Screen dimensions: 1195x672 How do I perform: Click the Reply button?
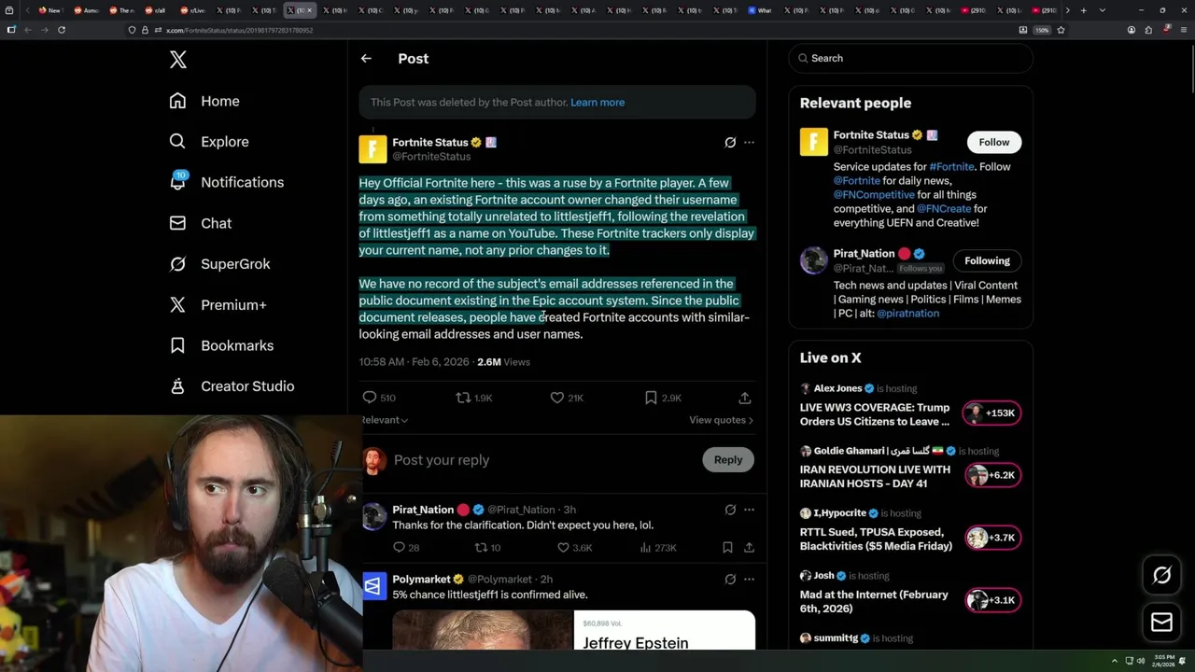click(728, 460)
